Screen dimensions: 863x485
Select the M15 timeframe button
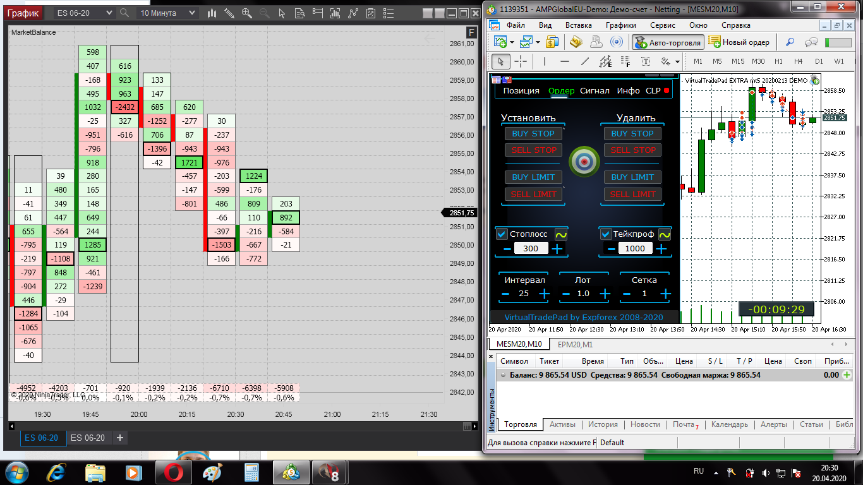click(x=738, y=61)
